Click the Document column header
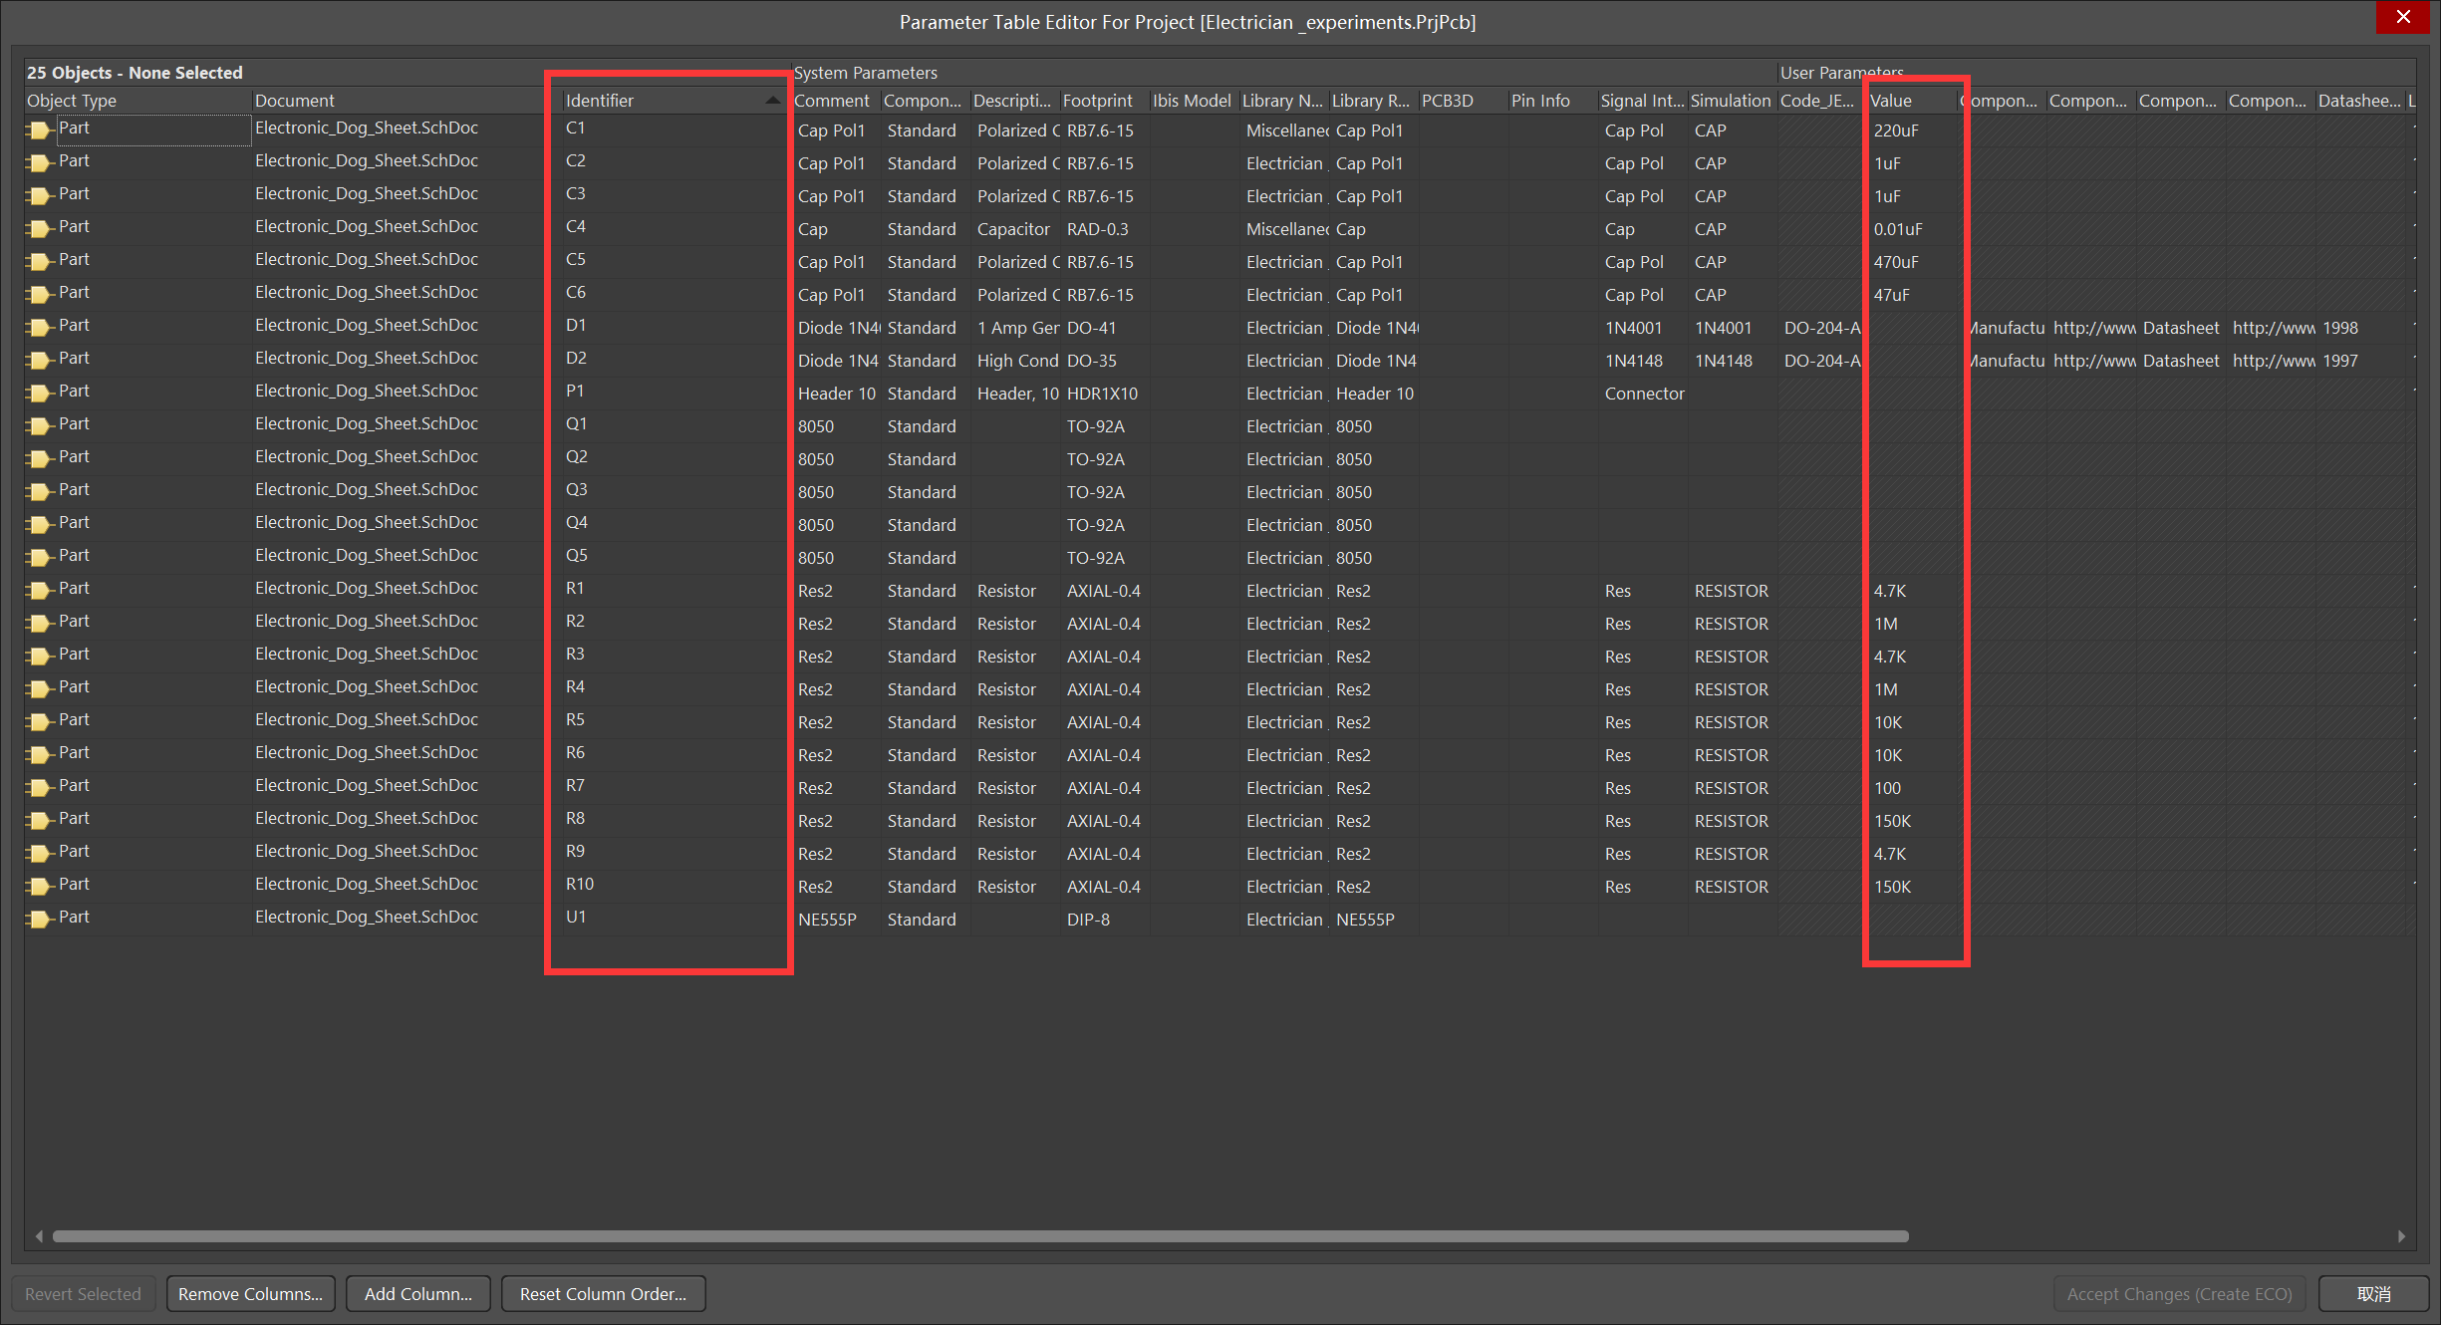Image resolution: width=2441 pixels, height=1325 pixels. tap(295, 101)
